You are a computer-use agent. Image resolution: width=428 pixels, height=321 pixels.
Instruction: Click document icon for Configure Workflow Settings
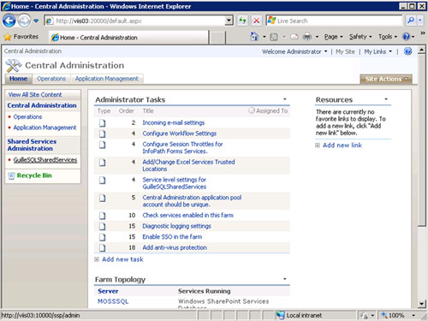point(102,134)
